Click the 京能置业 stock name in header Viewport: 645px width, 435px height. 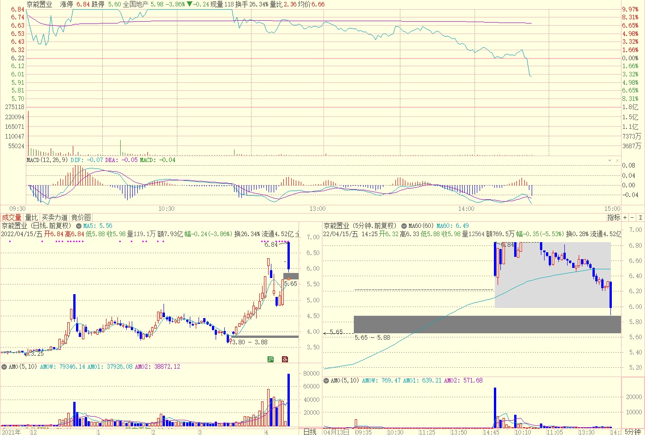tap(39, 4)
